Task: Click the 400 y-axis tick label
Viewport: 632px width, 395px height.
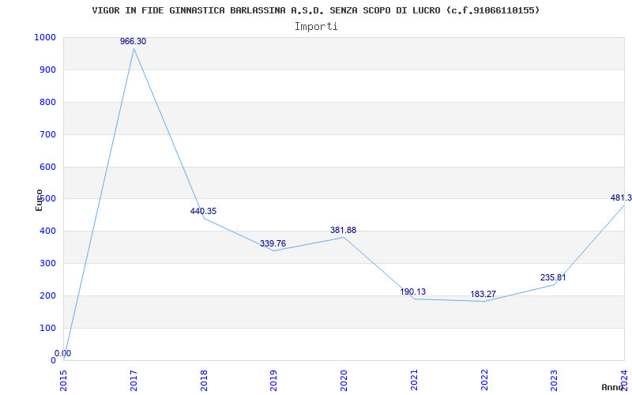Action: [x=47, y=231]
